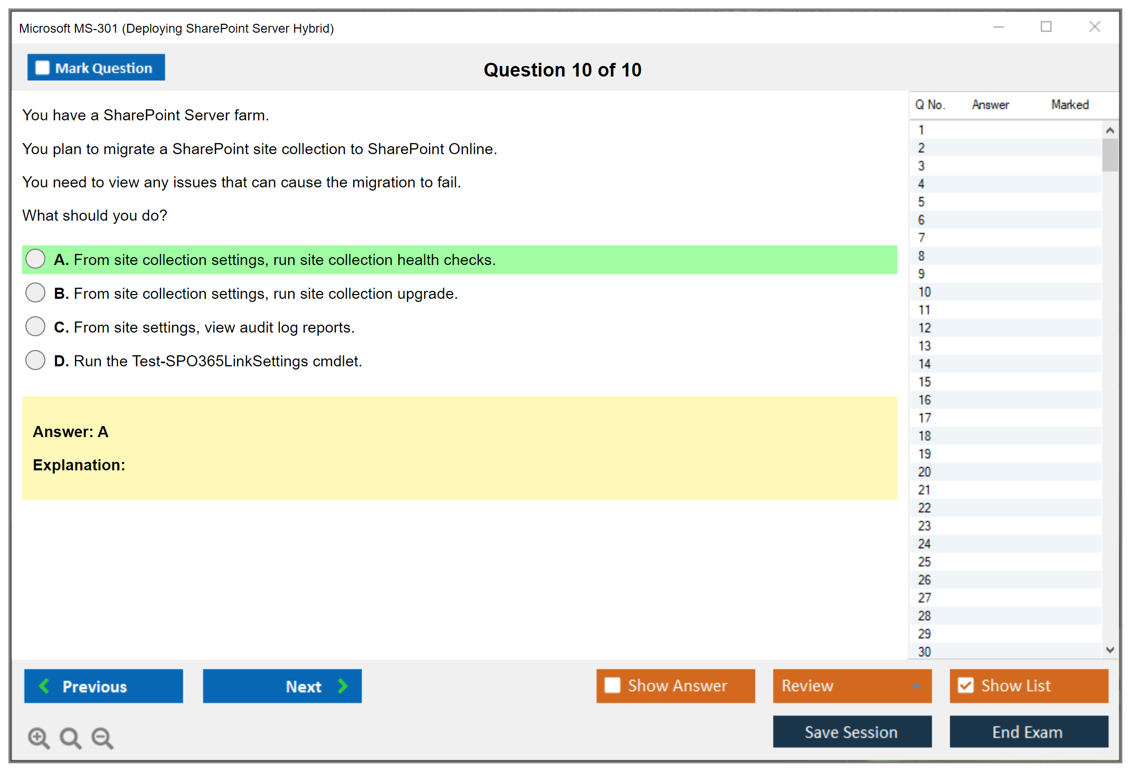Toggle the Show Answer checkbox
The height and width of the screenshot is (776, 1135).
tap(612, 685)
